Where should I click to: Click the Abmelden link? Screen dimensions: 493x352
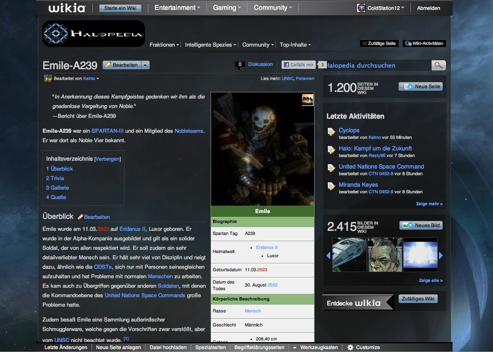(428, 8)
